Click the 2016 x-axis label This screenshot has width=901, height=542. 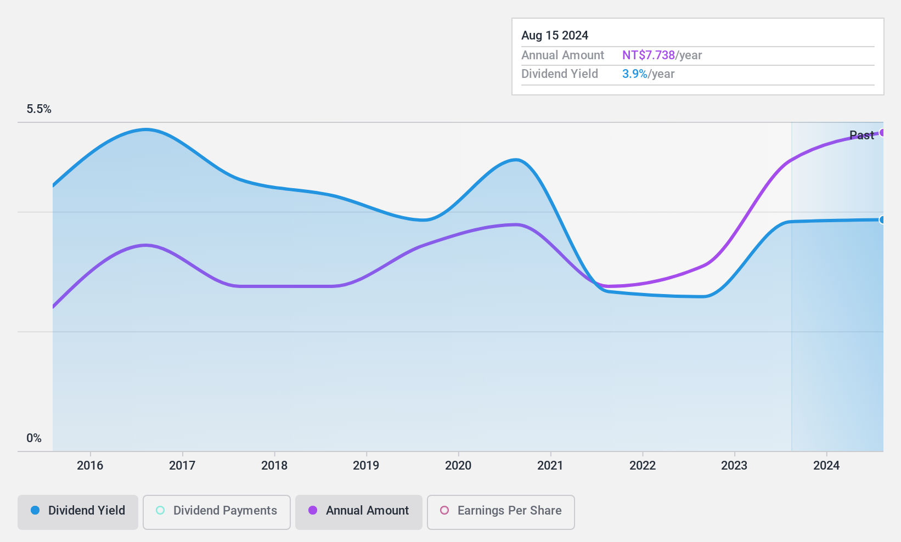pos(90,466)
